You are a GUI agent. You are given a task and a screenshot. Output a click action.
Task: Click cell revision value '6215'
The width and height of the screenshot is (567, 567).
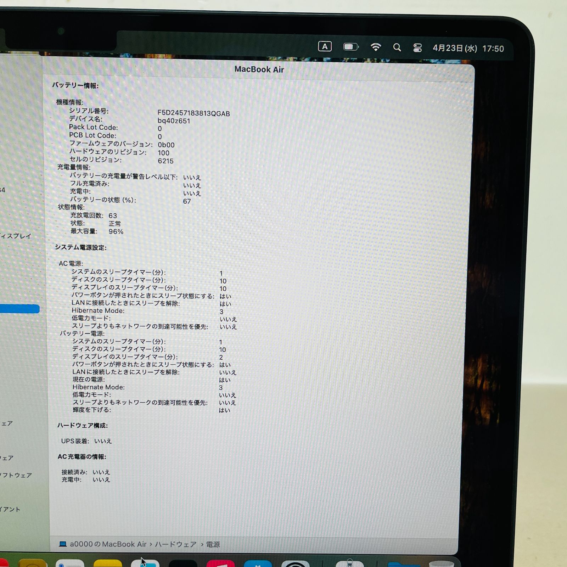[x=166, y=161]
